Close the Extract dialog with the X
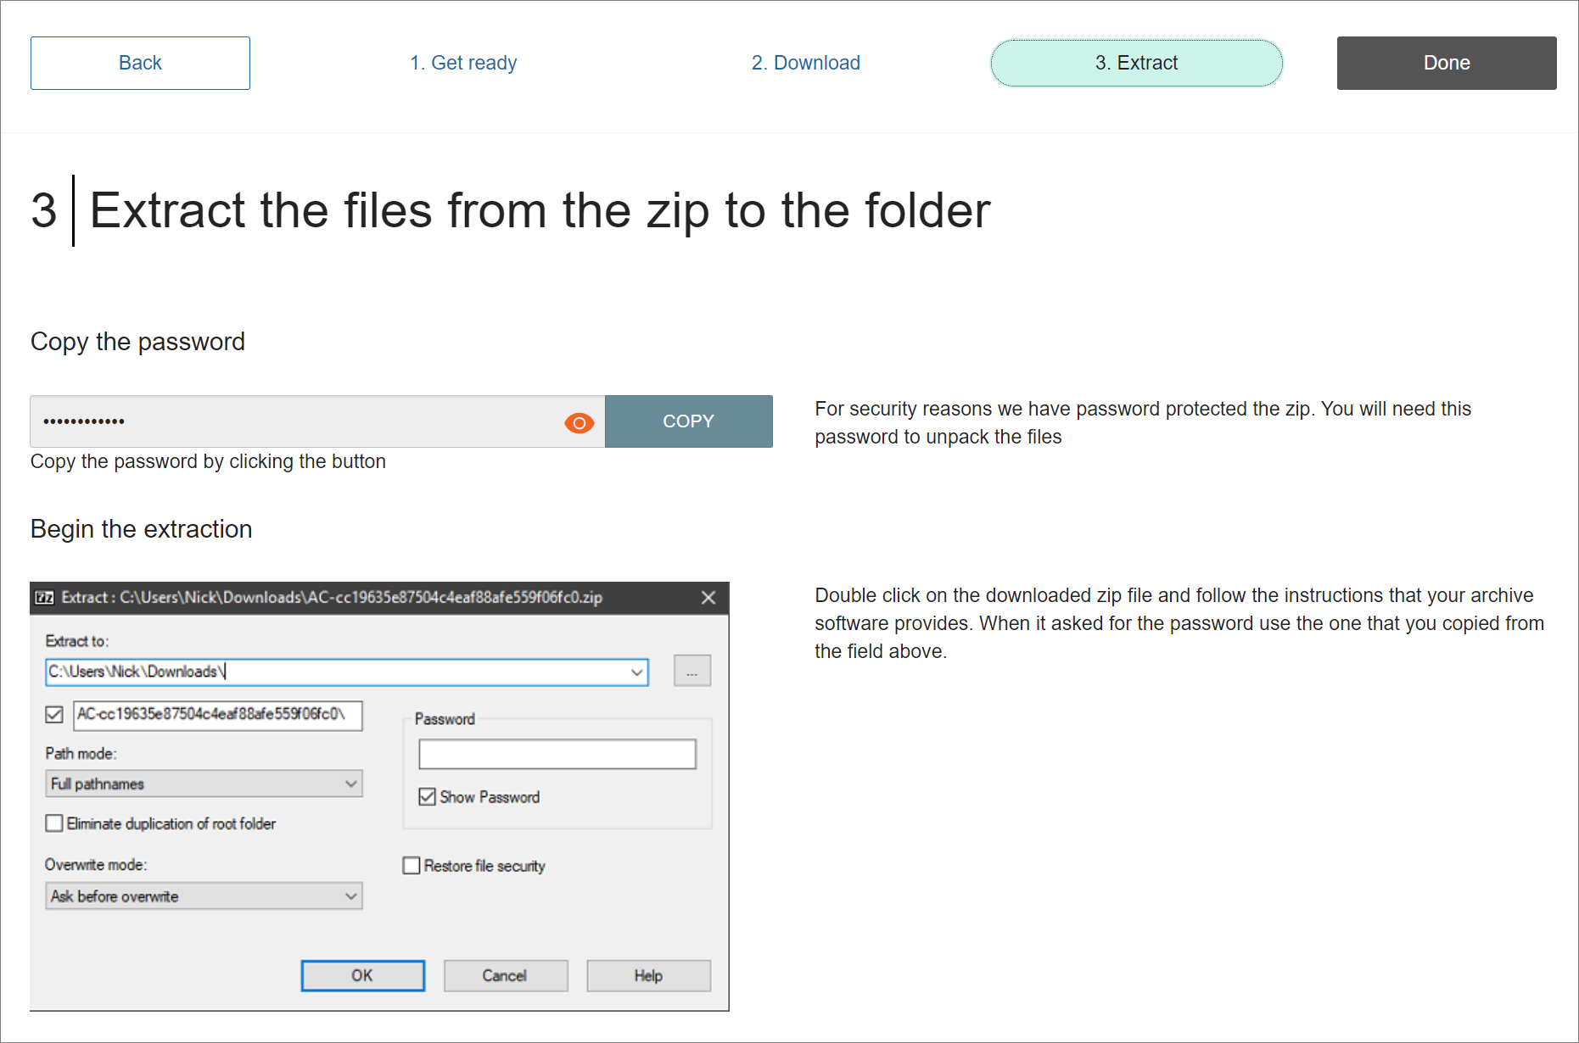1579x1043 pixels. pyautogui.click(x=708, y=597)
